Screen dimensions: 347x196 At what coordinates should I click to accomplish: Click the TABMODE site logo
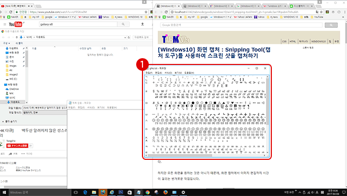pyautogui.click(x=176, y=39)
